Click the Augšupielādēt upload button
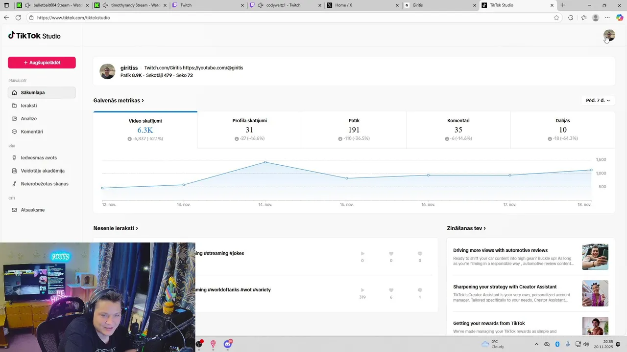The height and width of the screenshot is (352, 627). (42, 63)
